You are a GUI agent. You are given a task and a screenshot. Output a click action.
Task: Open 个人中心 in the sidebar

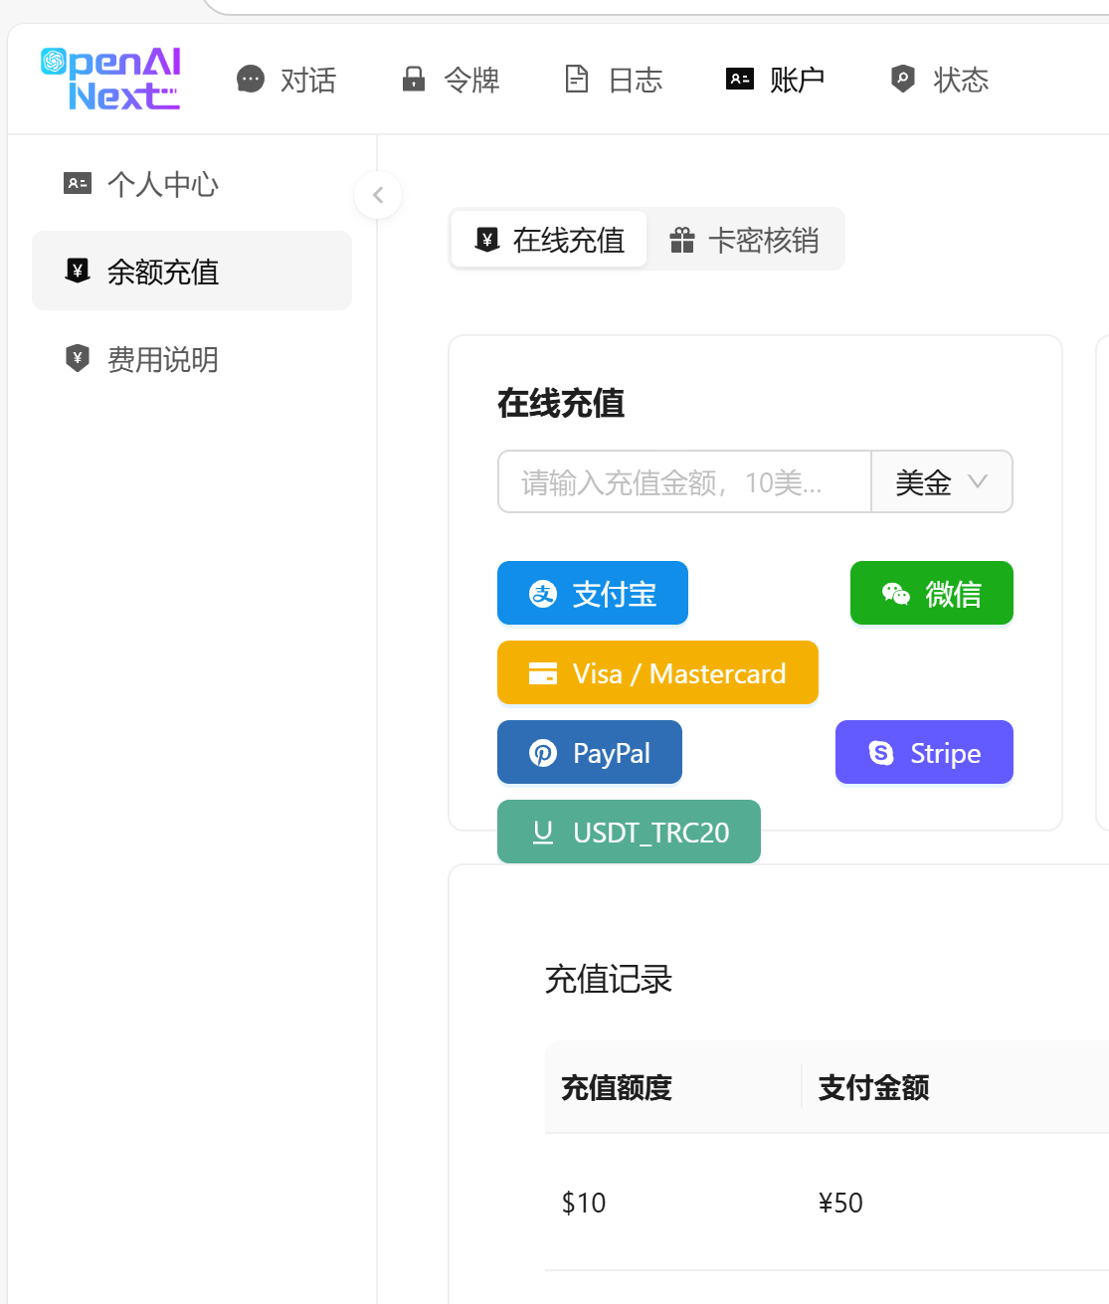[x=162, y=184]
